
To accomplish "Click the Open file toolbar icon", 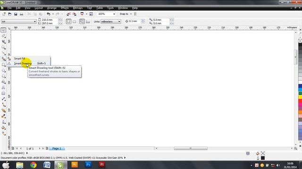I will click(x=9, y=14).
